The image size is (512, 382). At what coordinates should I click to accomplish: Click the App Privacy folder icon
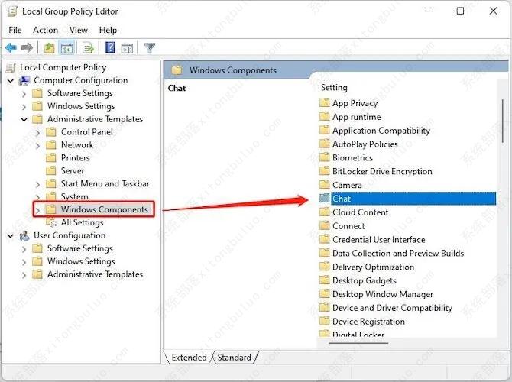tap(324, 103)
